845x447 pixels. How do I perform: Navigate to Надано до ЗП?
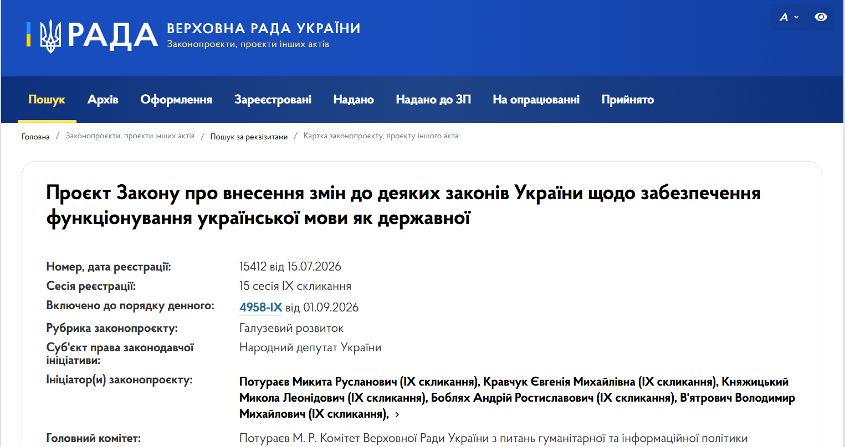click(433, 100)
